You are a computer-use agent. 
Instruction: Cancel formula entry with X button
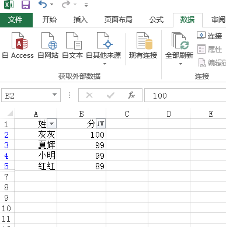tap(89, 95)
